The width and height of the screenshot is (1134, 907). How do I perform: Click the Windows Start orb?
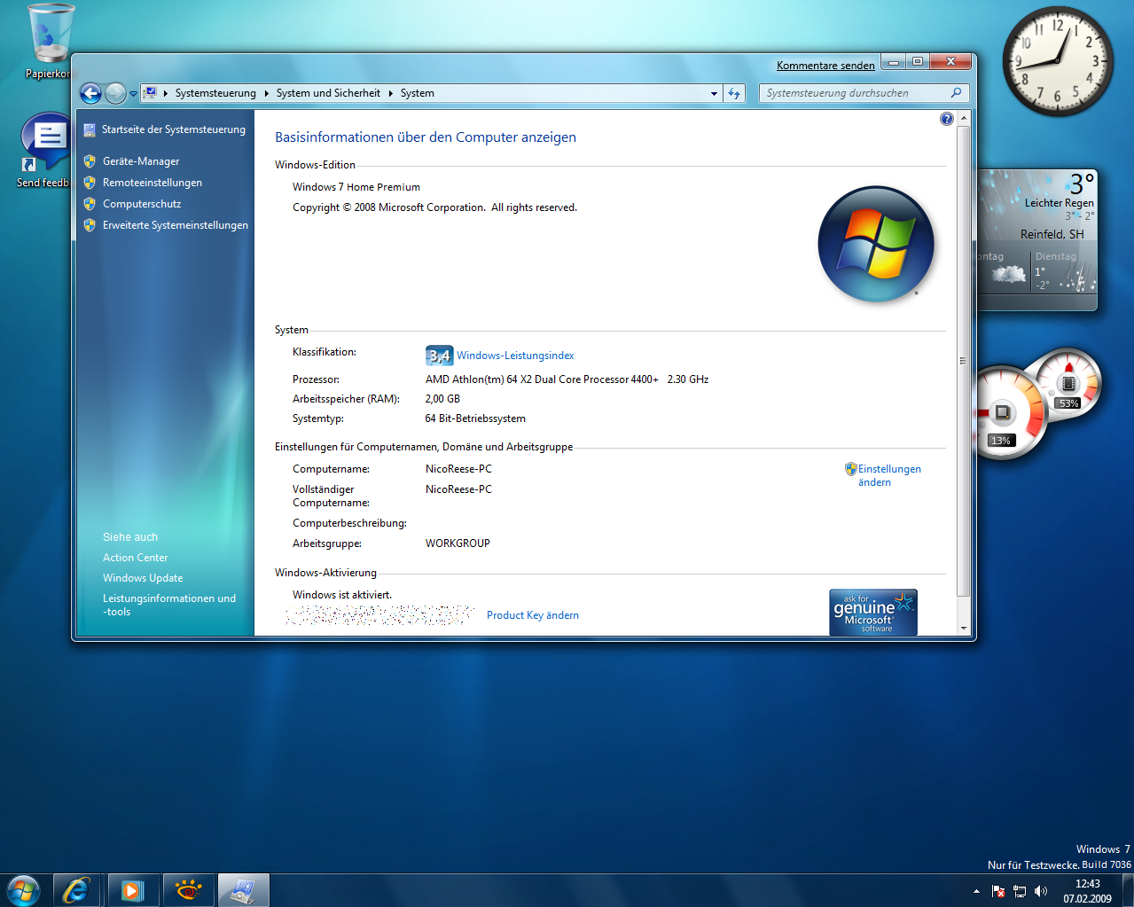(x=23, y=889)
